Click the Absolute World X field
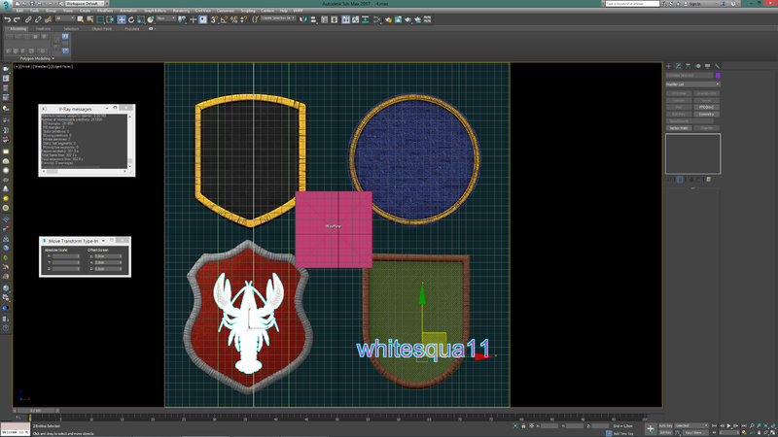This screenshot has height=437, width=778. 66,256
